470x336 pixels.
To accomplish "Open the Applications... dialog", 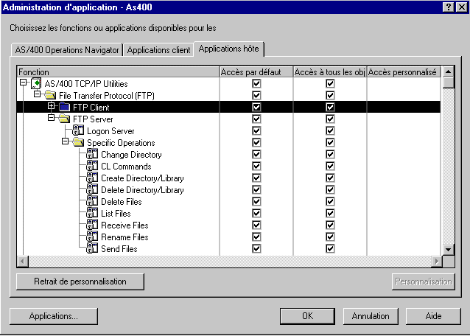I will [x=54, y=316].
